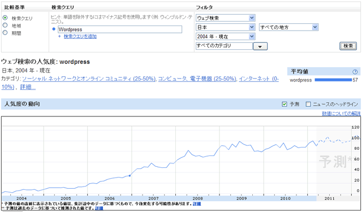Select the 地域 comparison radio button
Screen dimensions: 362x212
click(5, 25)
